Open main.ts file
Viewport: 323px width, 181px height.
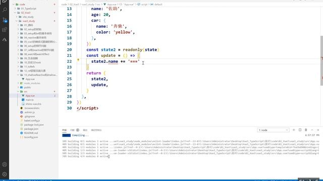coord(29,100)
